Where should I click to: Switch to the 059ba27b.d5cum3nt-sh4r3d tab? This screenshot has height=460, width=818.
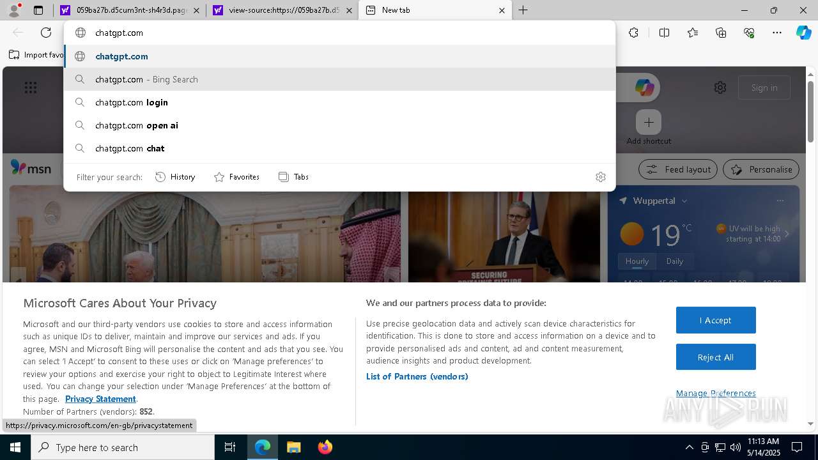click(130, 10)
